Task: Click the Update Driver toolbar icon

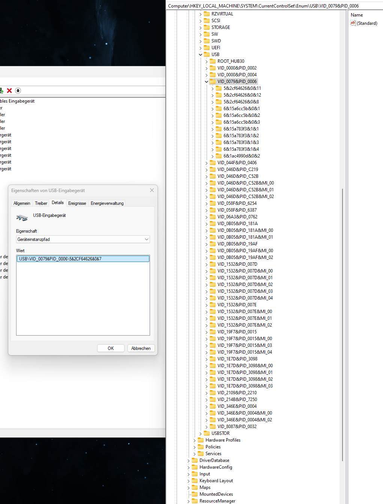Action: (2, 91)
